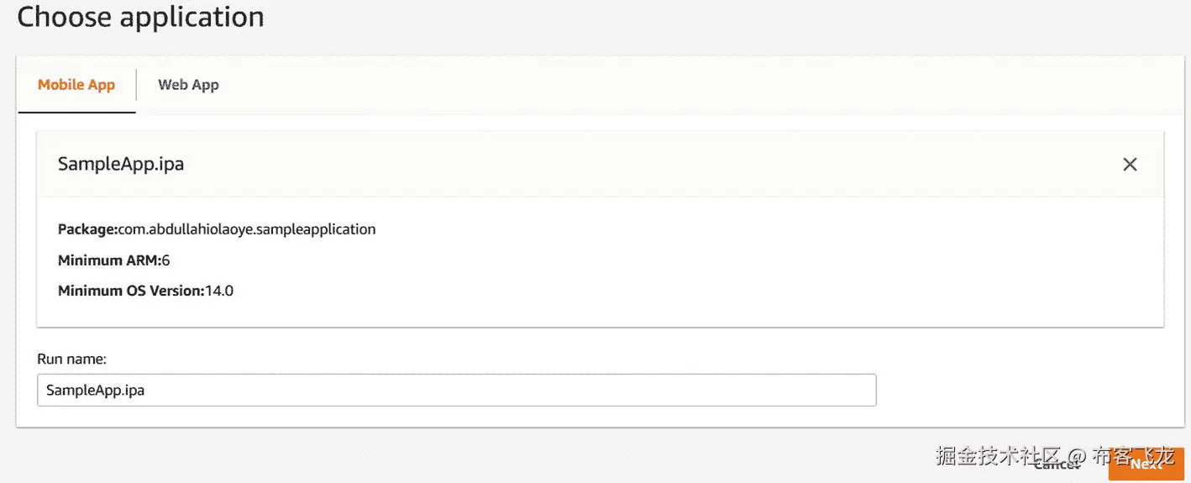This screenshot has width=1191, height=483.
Task: Click the Minimum ARM value 6
Action: point(166,260)
